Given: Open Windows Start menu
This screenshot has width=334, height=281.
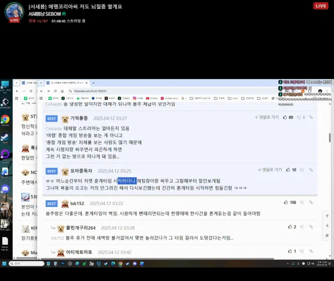Looking at the screenshot, I should 4,264.
